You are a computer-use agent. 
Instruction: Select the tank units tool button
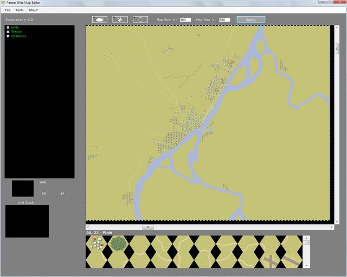click(x=100, y=19)
